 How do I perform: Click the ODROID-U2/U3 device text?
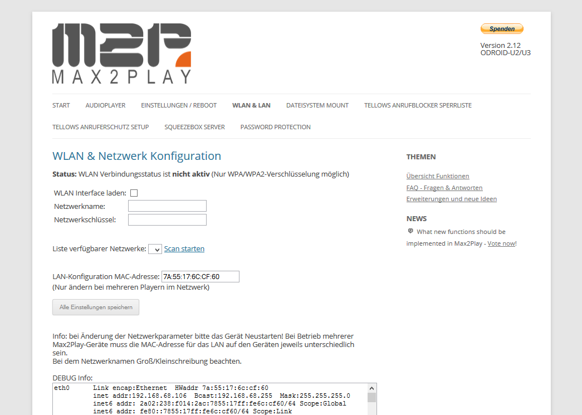pos(506,53)
